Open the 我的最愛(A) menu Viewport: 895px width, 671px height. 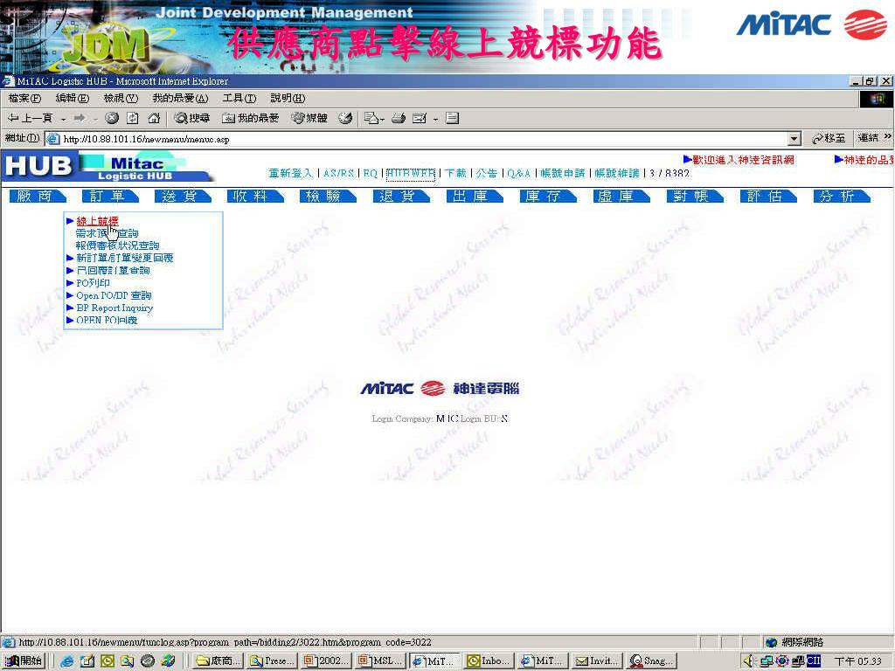[x=180, y=98]
